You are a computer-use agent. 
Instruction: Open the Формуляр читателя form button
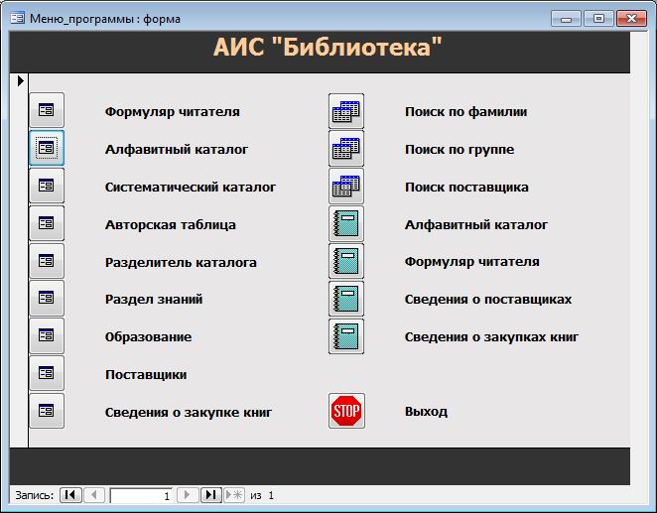47,110
